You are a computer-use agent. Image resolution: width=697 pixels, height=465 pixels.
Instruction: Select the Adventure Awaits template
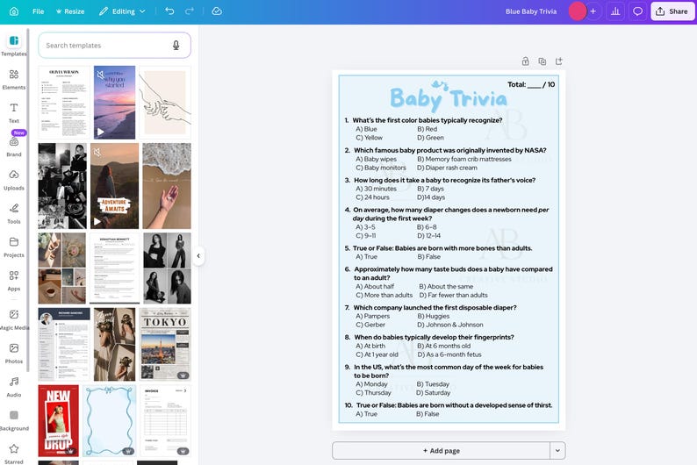(x=114, y=186)
